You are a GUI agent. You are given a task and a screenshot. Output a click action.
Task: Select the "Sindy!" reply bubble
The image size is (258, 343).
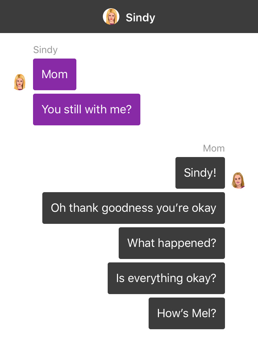pyautogui.click(x=200, y=173)
